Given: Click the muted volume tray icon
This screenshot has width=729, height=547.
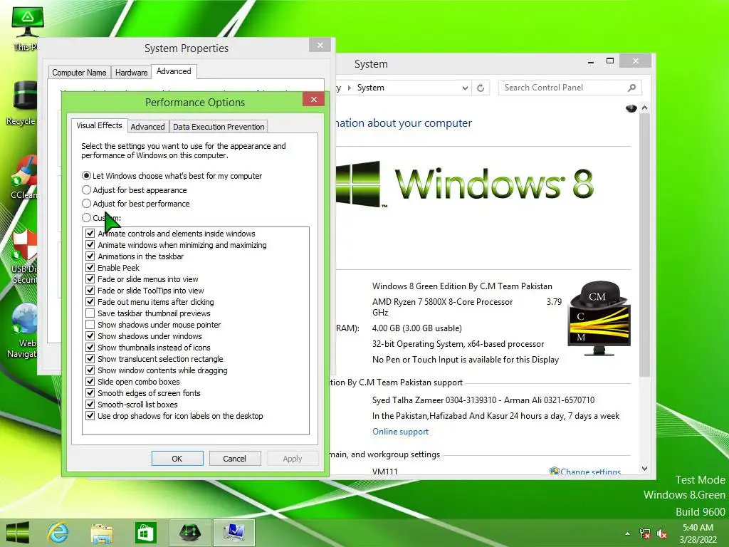Looking at the screenshot, I should pyautogui.click(x=661, y=533).
